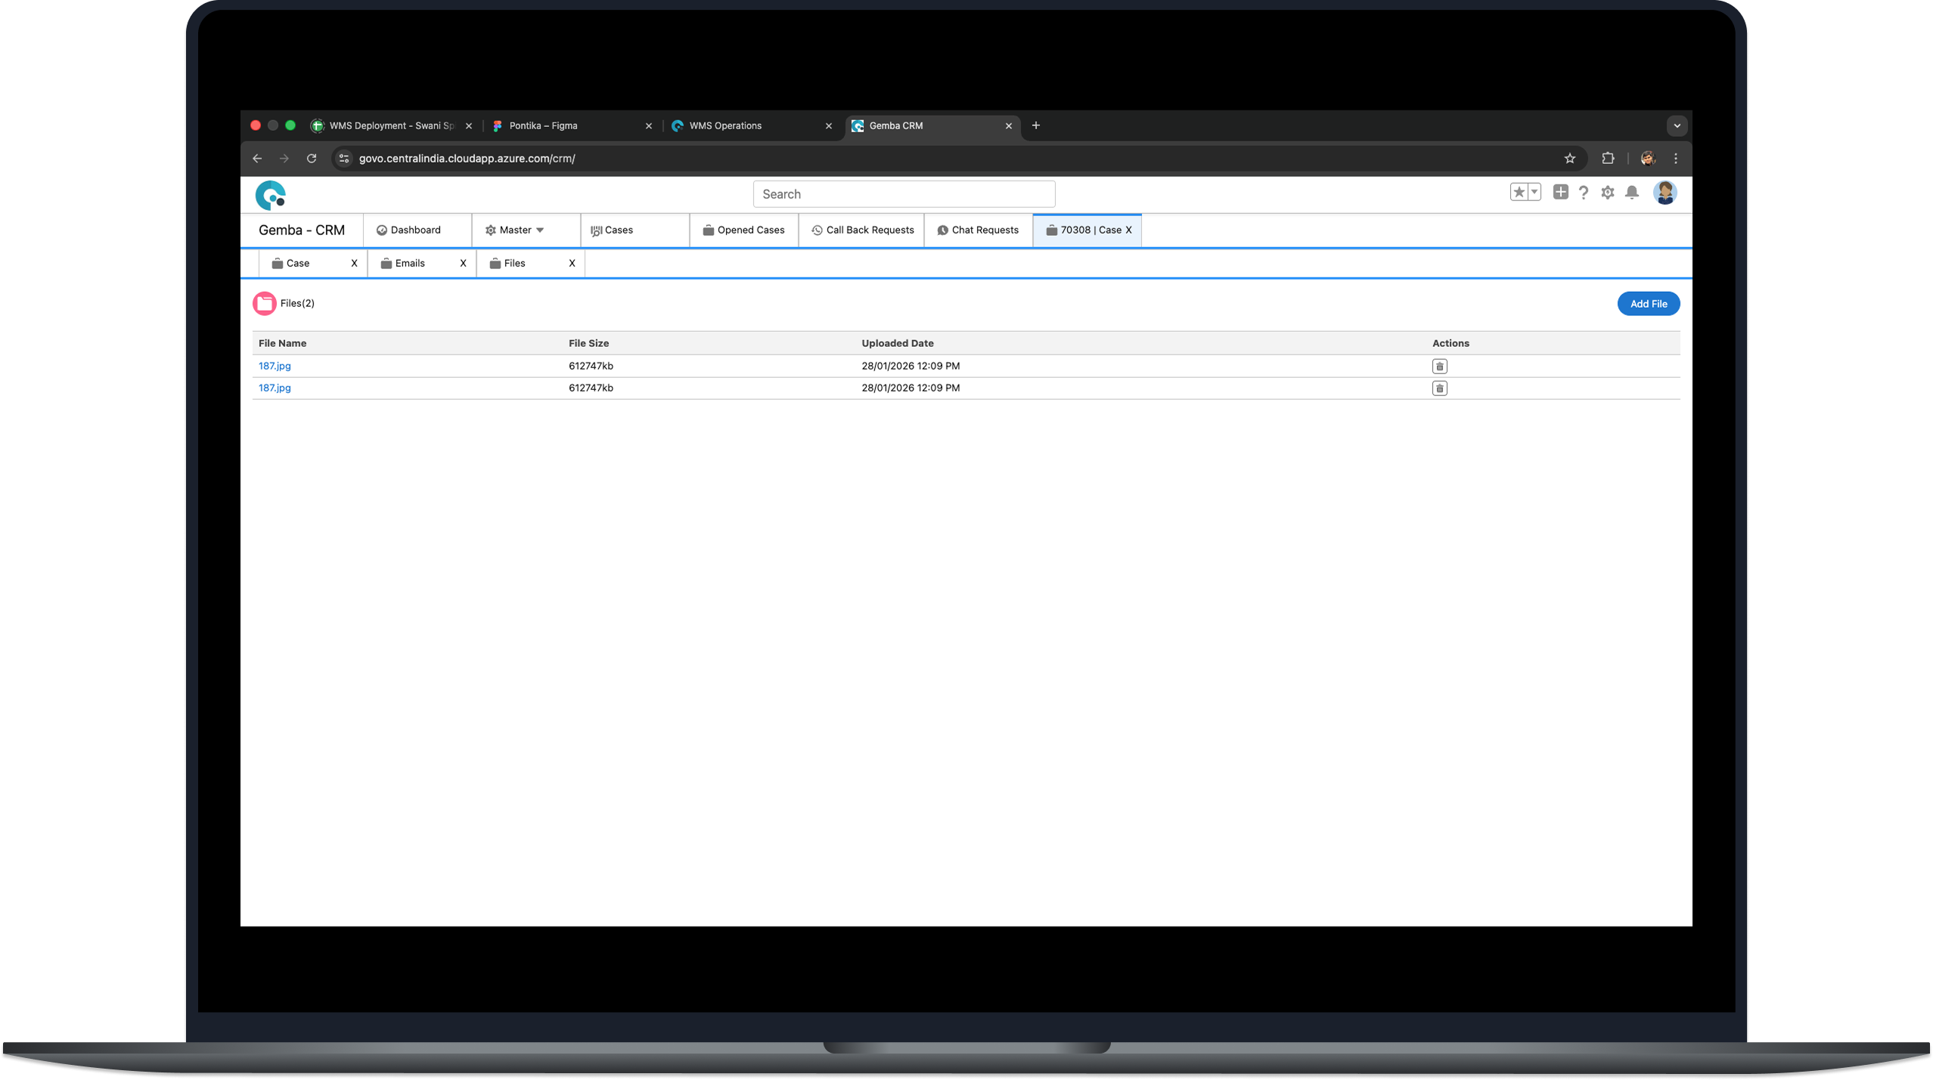Expand the favorites dropdown arrow

pyautogui.click(x=1534, y=192)
